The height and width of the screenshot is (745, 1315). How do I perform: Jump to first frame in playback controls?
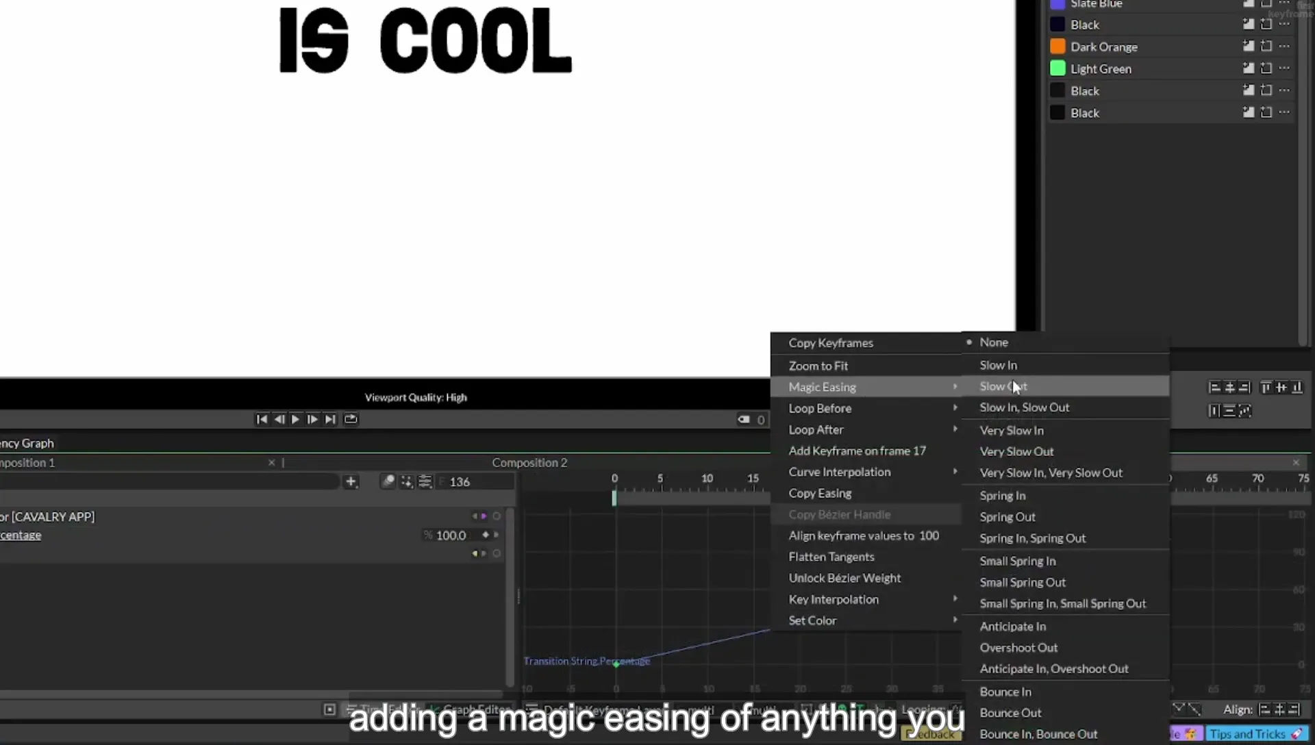[x=262, y=419]
